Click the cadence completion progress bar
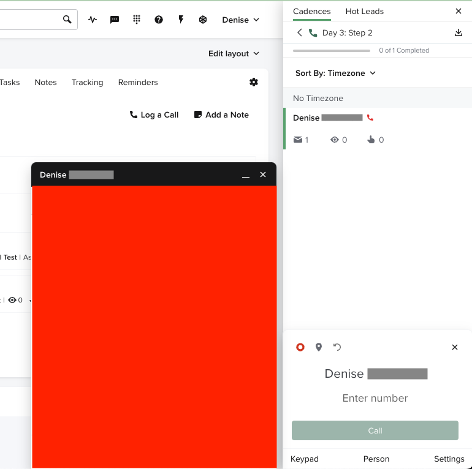This screenshot has height=469, width=472. click(x=332, y=51)
